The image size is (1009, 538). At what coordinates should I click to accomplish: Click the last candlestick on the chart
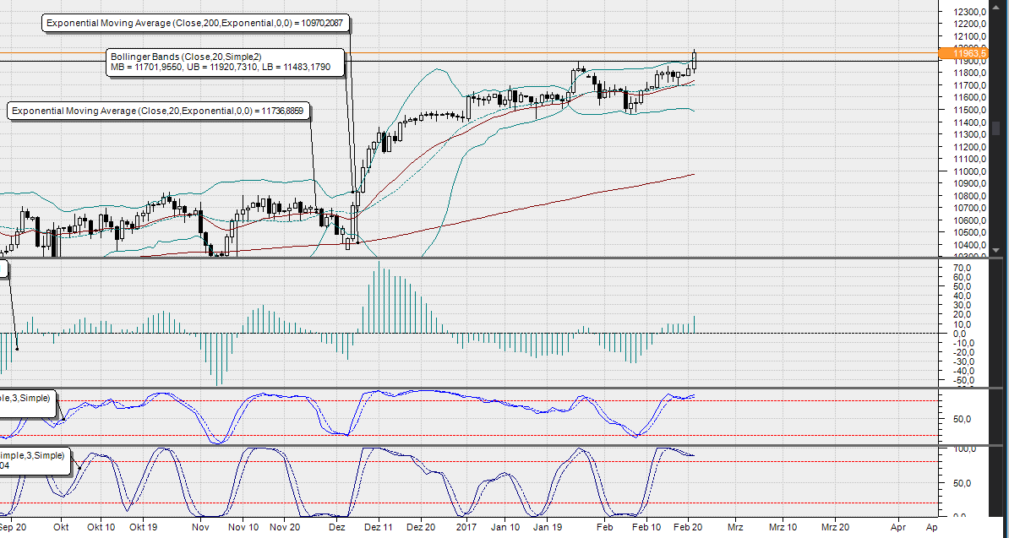point(695,61)
